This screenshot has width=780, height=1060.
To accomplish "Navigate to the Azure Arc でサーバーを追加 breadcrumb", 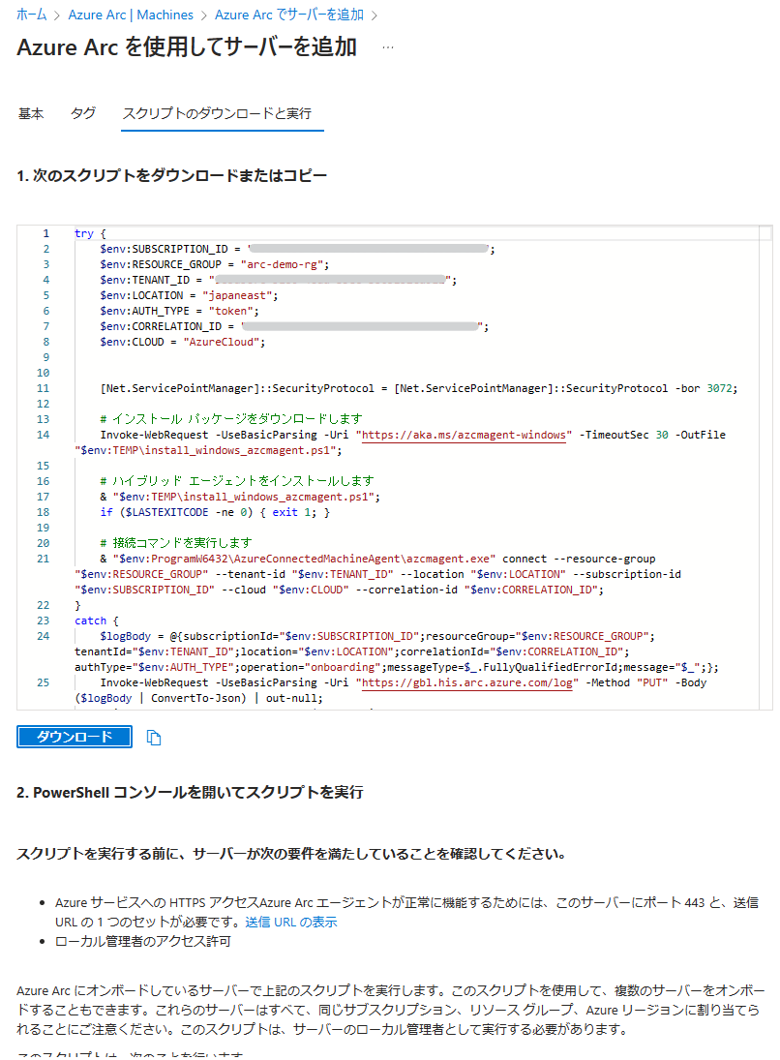I will point(289,15).
